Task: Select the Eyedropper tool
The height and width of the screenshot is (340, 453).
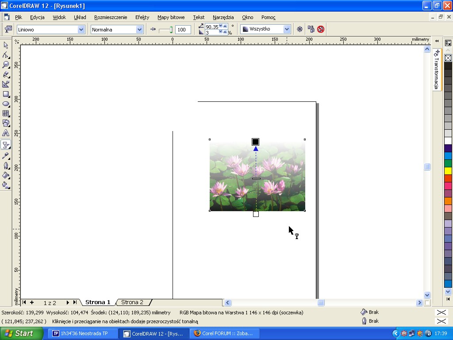Action: [x=6, y=155]
